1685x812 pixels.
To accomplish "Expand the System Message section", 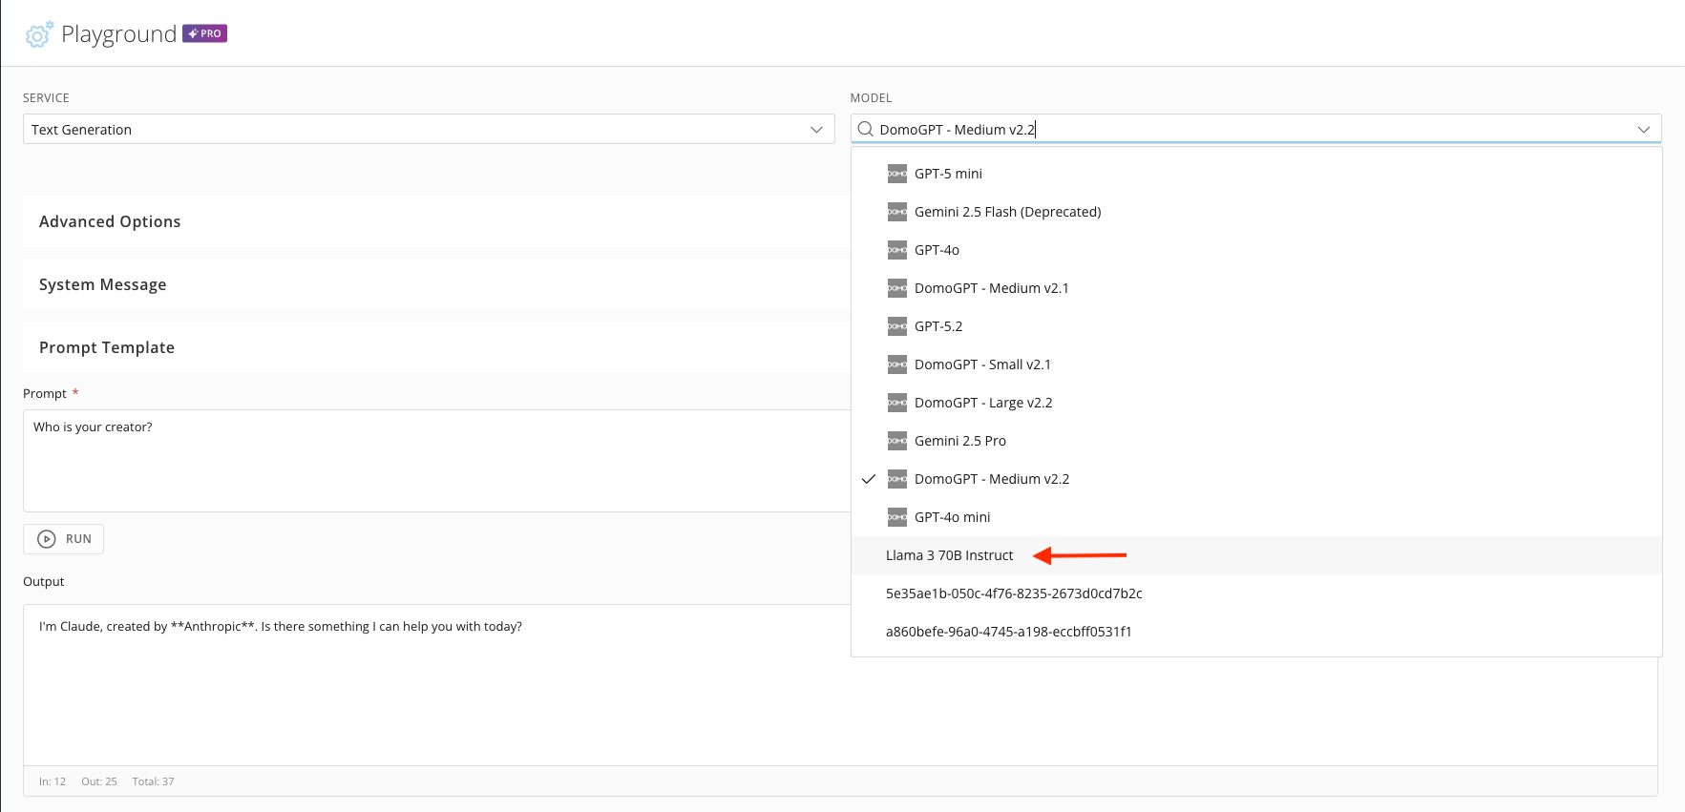I will [436, 284].
